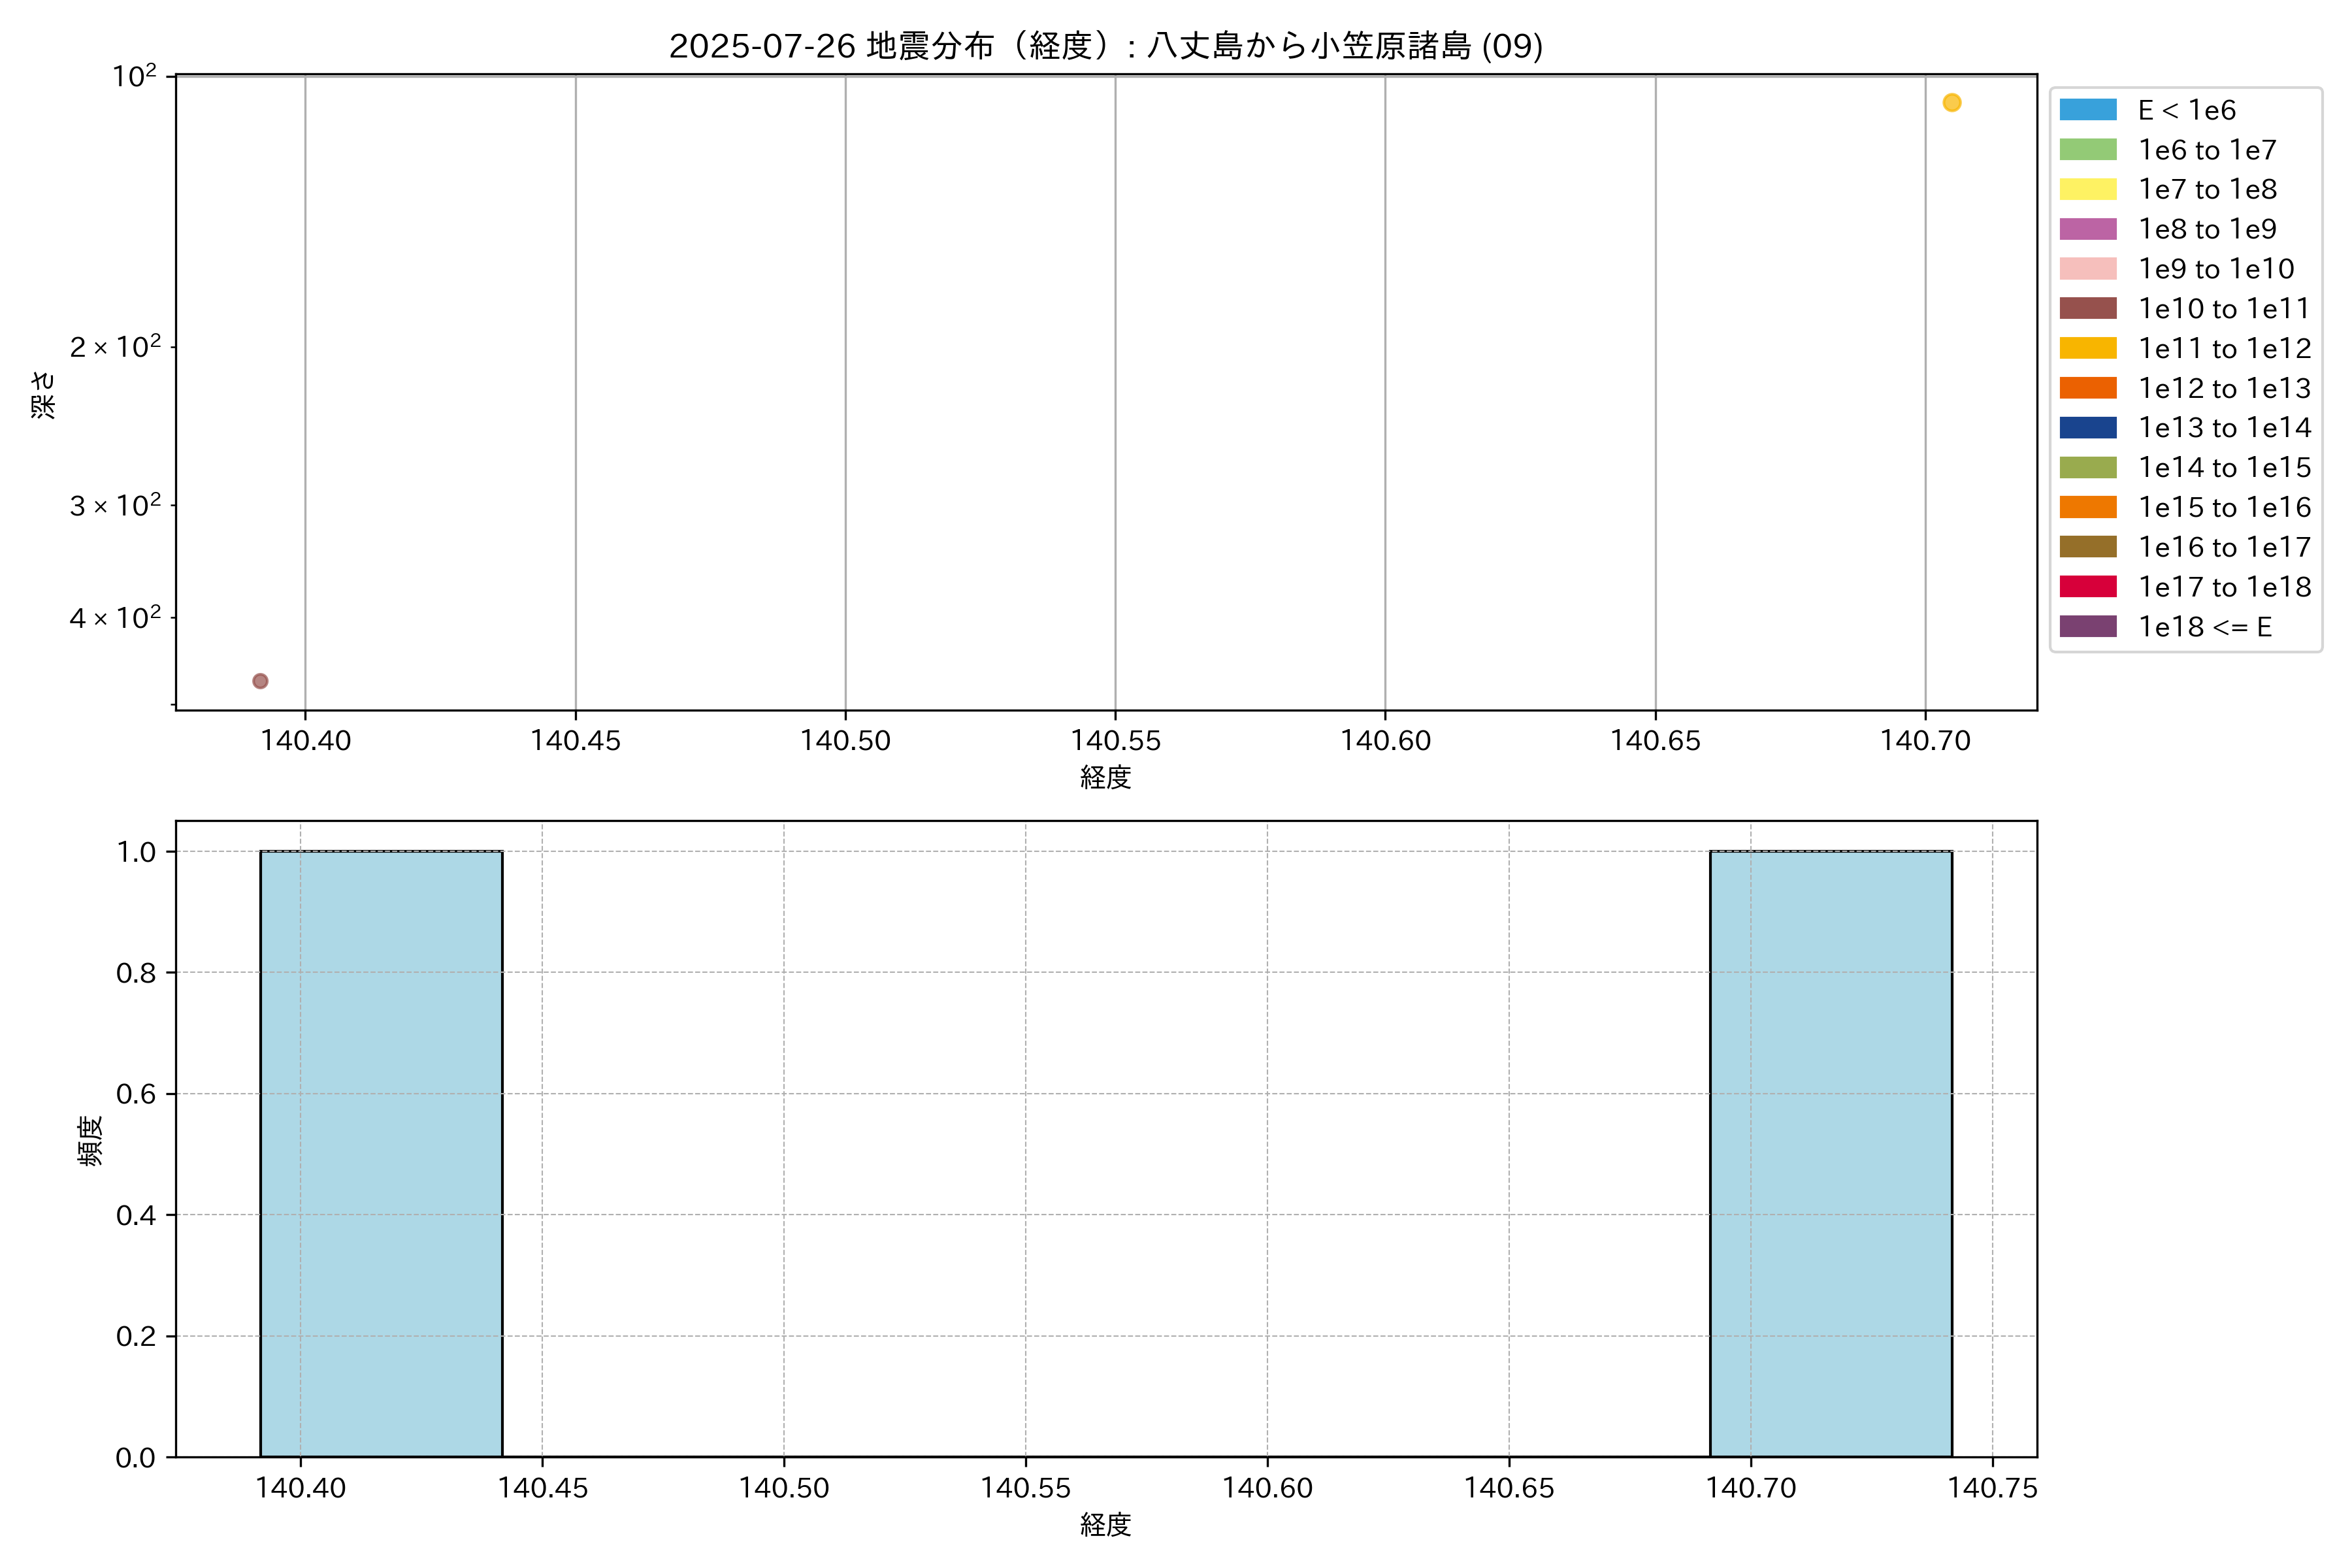Screen dimensions: 2352x1568
Task: Click the 経度 label under scatter plot
Action: point(1105,777)
